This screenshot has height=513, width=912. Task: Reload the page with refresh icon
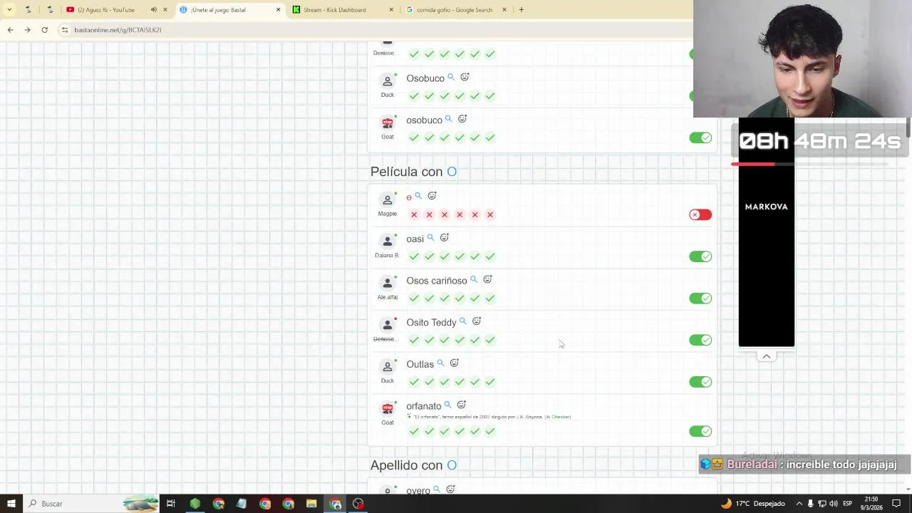[x=44, y=30]
